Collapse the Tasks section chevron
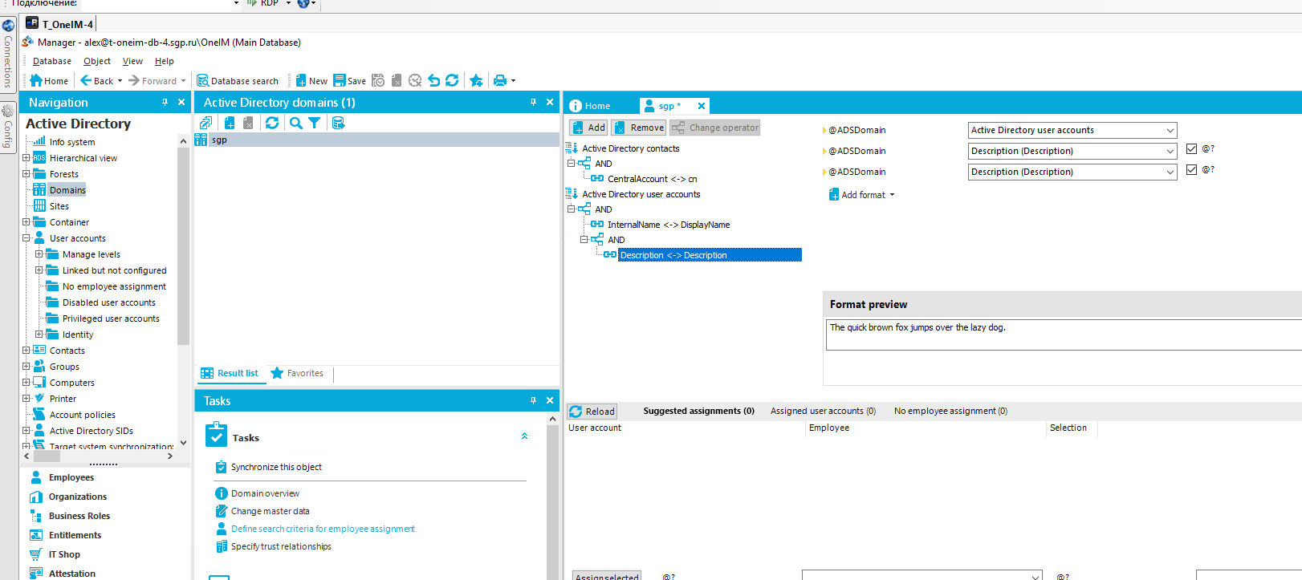 click(524, 436)
